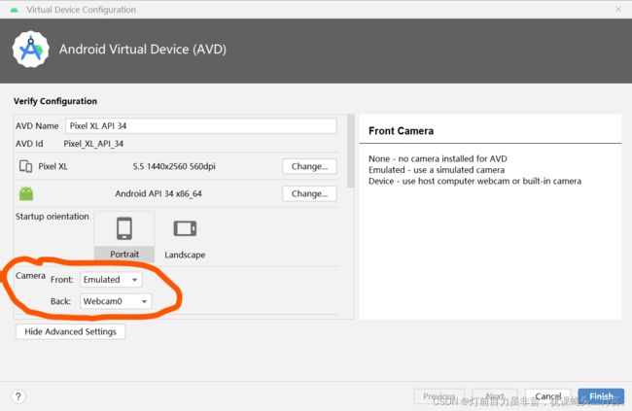Click the Finish button

click(601, 396)
